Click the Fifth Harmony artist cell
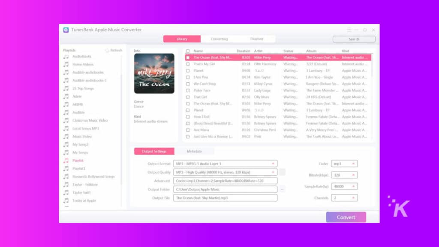Screen dimensions: 439x247 pyautogui.click(x=265, y=64)
